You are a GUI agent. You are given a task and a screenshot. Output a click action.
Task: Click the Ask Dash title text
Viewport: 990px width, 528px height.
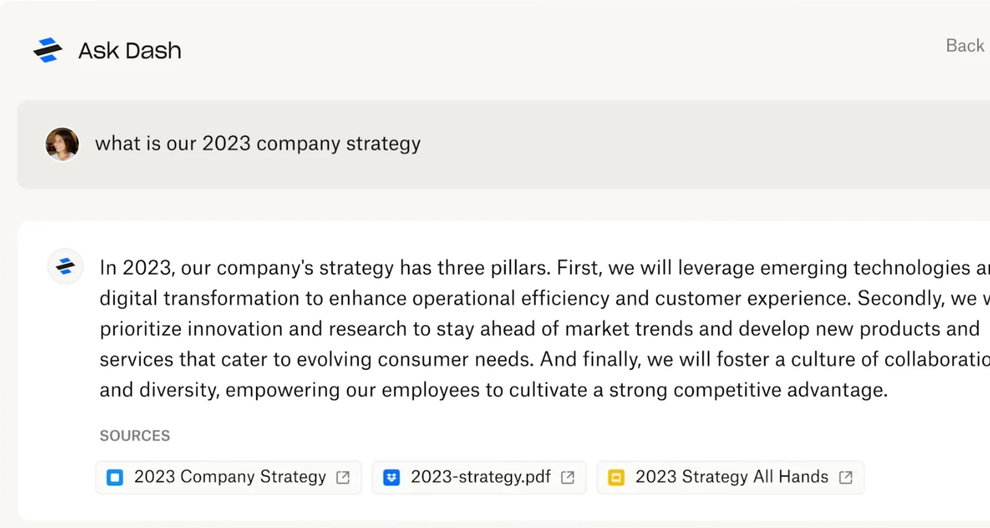129,50
